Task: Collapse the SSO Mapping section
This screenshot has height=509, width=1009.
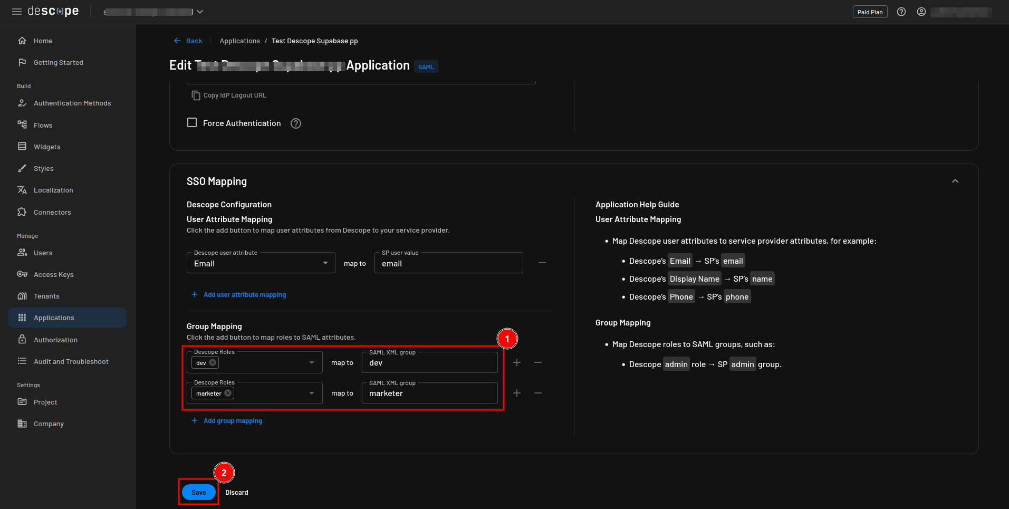Action: point(955,181)
